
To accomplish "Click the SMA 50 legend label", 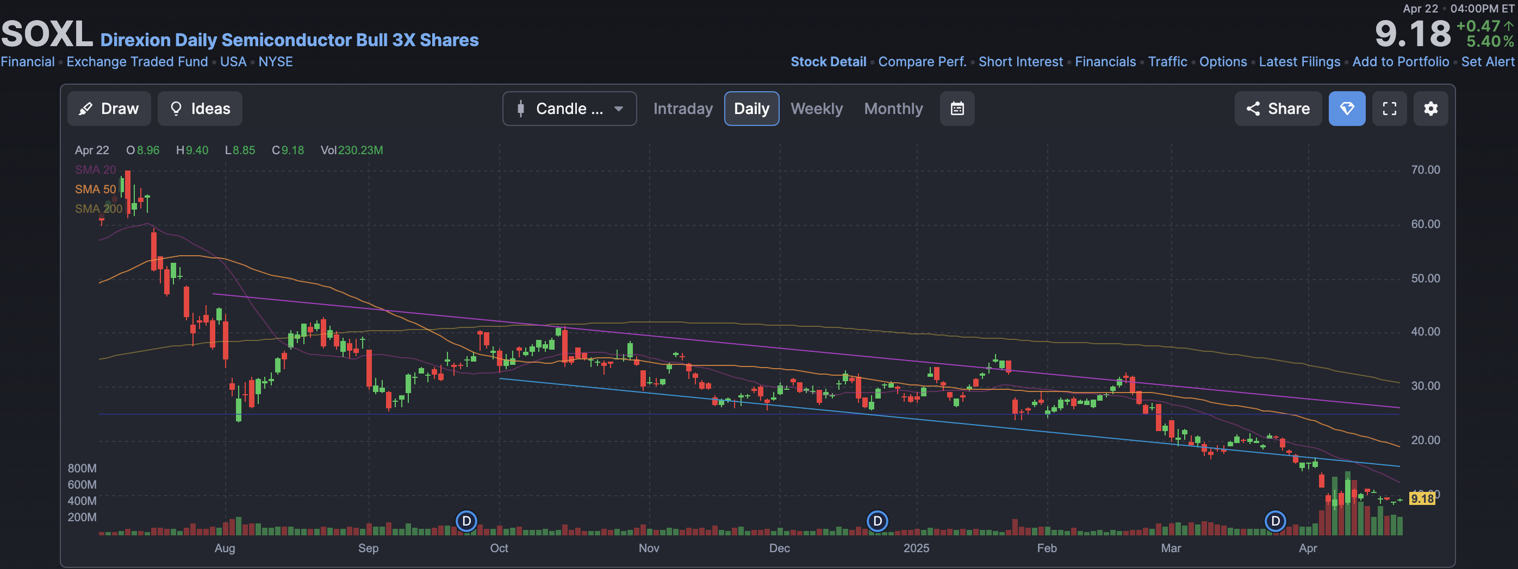I will pyautogui.click(x=96, y=189).
